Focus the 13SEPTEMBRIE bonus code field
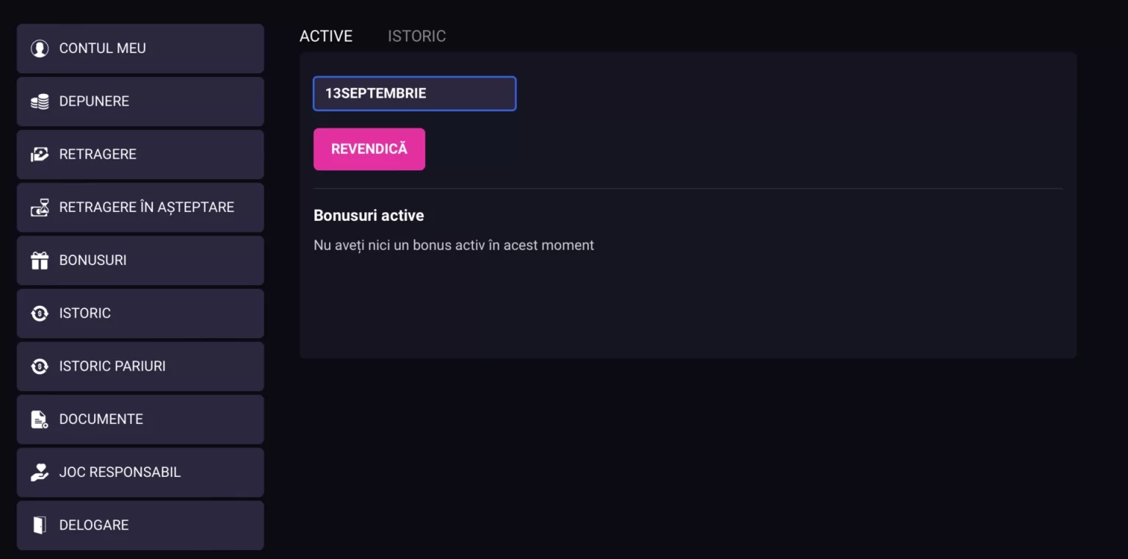 coord(415,94)
